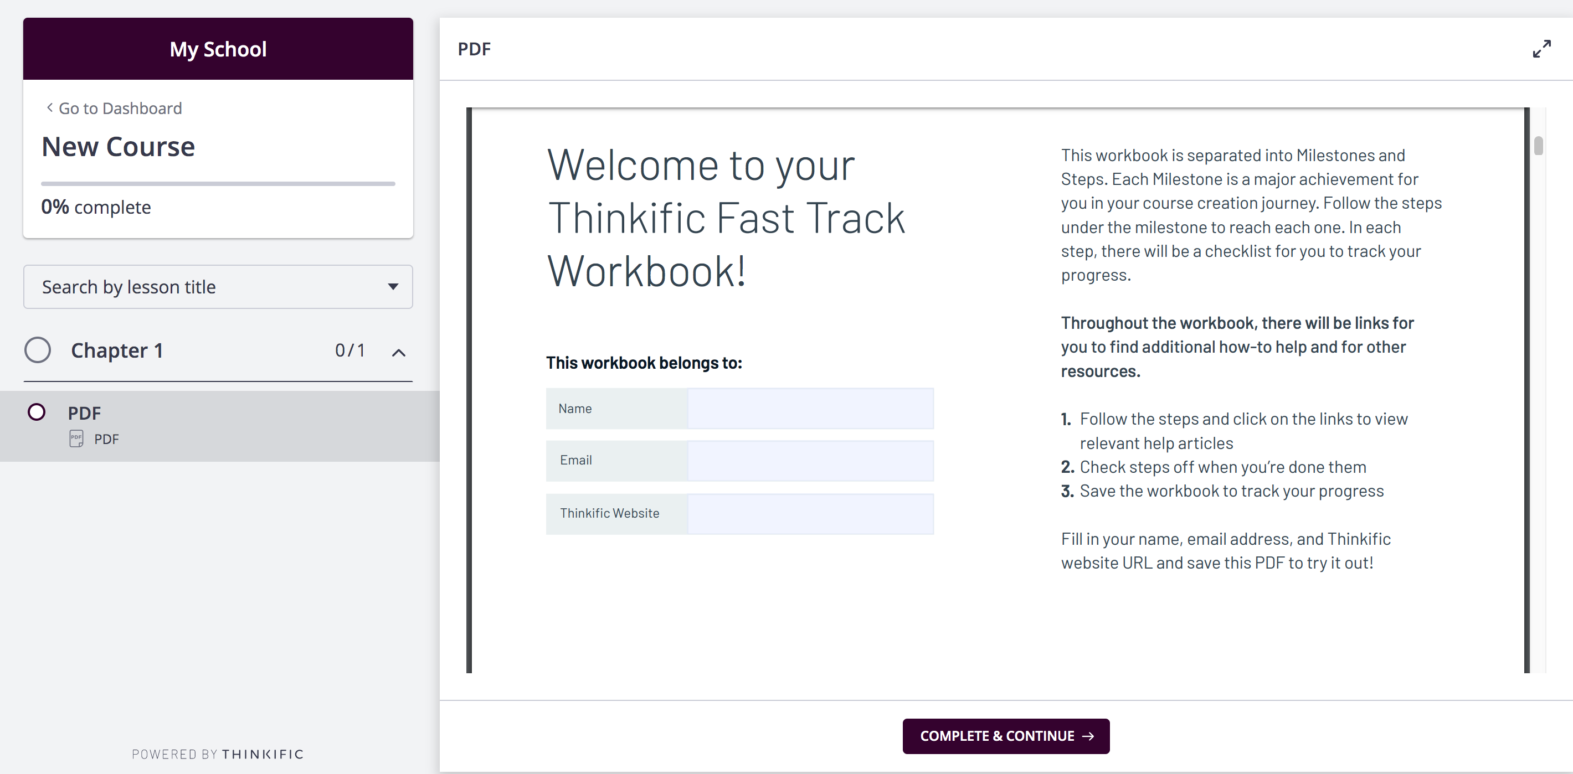Click the Email field in workbook
1573x774 pixels.
(x=810, y=461)
